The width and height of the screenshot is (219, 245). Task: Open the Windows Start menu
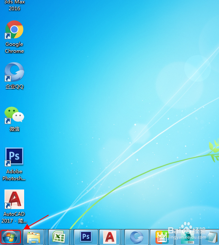10,237
